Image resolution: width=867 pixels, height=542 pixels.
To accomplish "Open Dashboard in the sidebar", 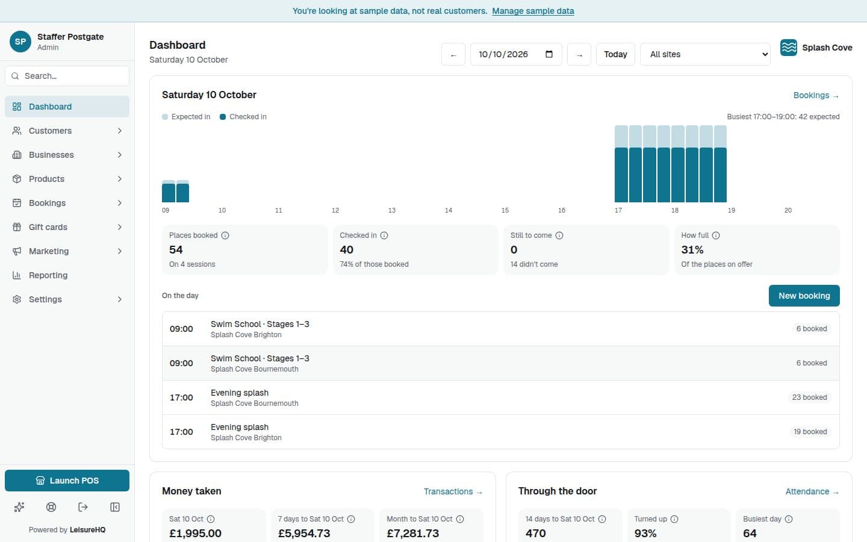I will point(67,107).
